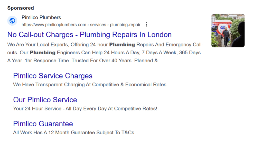Click the 'Your 24 Hour Service' description

click(37, 108)
